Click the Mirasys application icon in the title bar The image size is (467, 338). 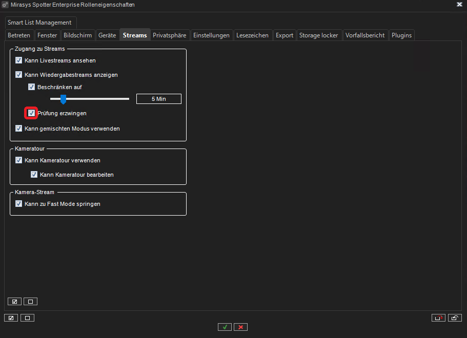(x=6, y=5)
